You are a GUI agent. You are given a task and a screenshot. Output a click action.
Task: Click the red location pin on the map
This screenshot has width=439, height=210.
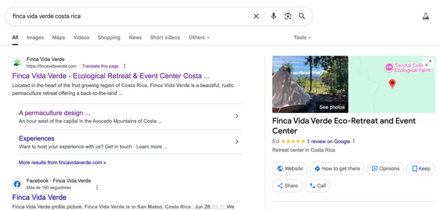click(392, 84)
